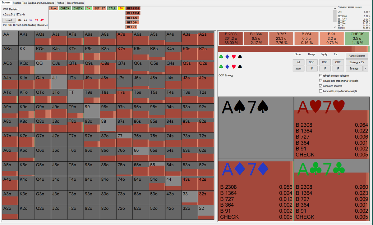Select the A7s cell in the hand matrix

[125, 38]
